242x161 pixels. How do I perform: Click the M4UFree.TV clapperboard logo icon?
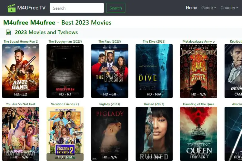point(12,8)
